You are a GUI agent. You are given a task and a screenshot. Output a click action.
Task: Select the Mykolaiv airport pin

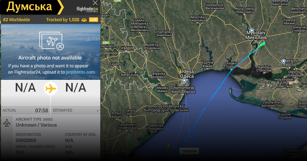point(252,31)
